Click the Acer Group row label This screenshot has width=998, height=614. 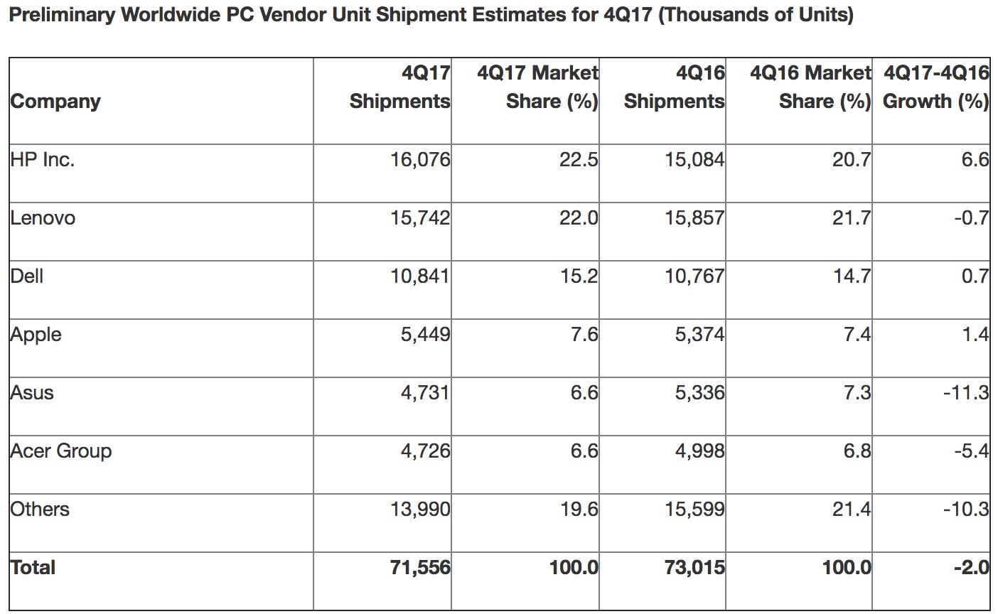click(61, 451)
